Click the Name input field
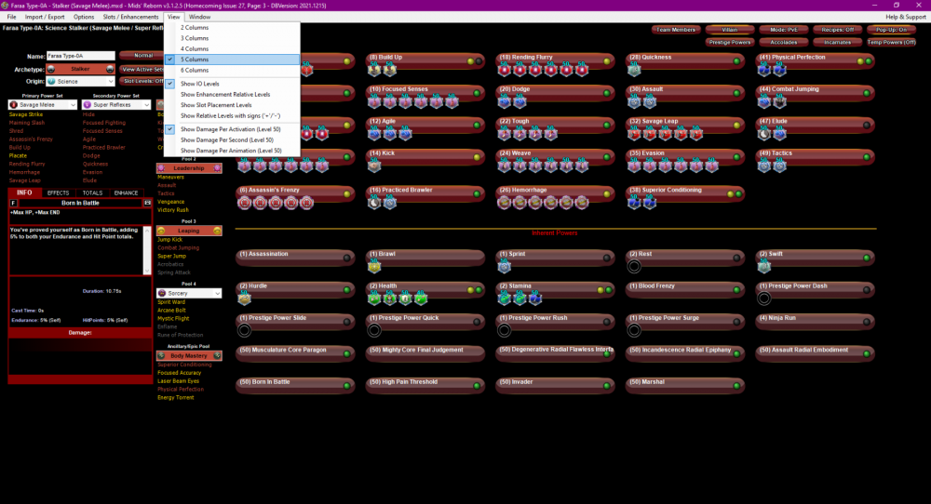931x504 pixels. [80, 56]
